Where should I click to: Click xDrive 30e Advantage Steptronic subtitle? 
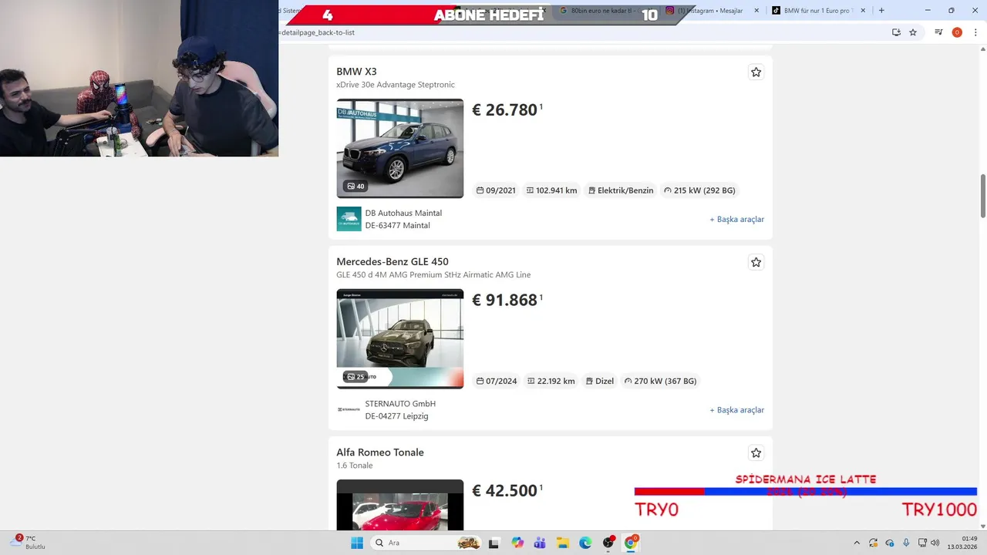pyautogui.click(x=396, y=85)
